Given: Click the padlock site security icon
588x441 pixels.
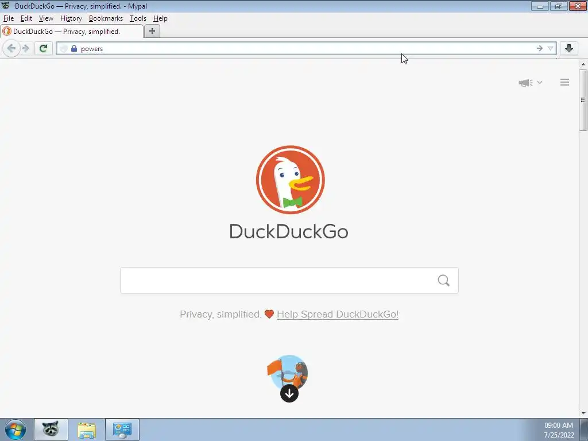Looking at the screenshot, I should point(74,48).
